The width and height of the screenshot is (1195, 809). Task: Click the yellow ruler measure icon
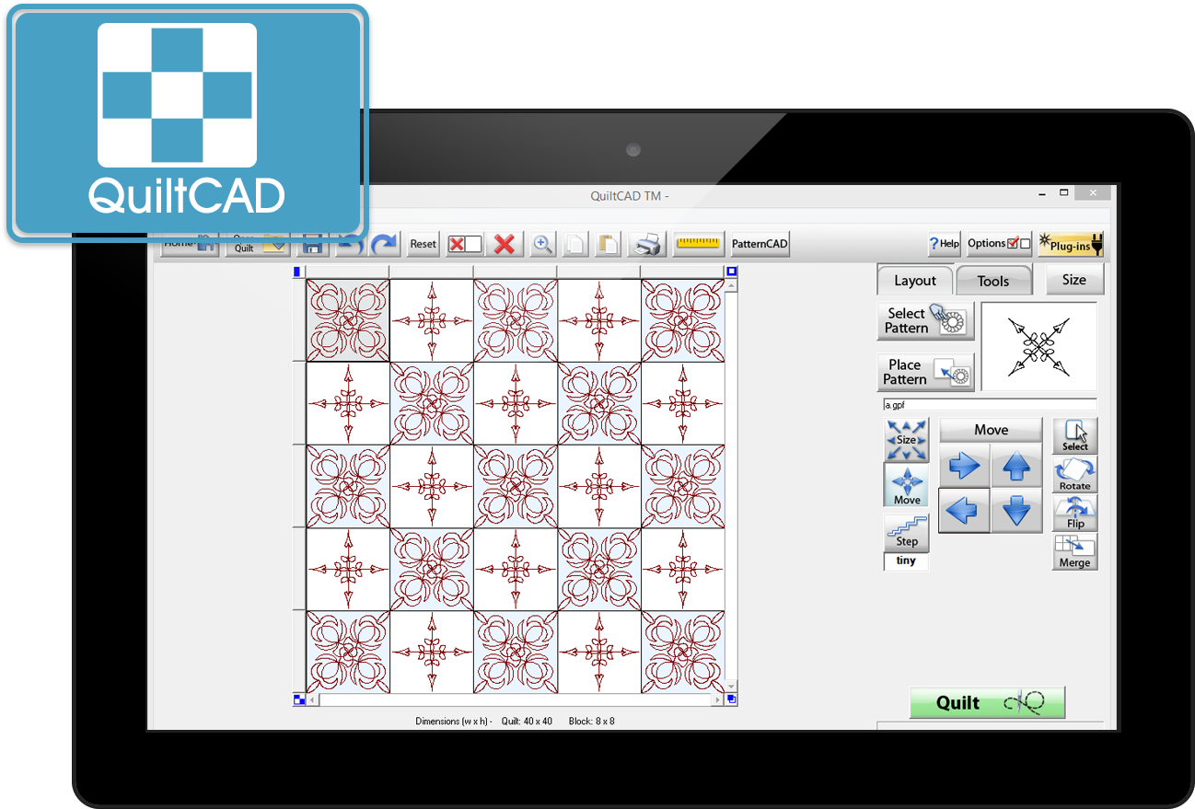[x=698, y=244]
